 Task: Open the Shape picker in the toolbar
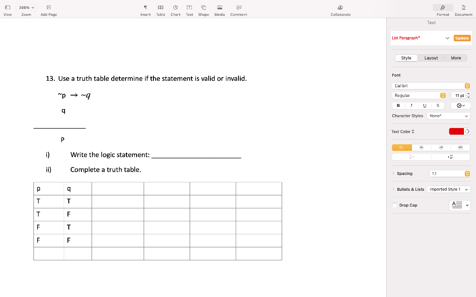204,9
